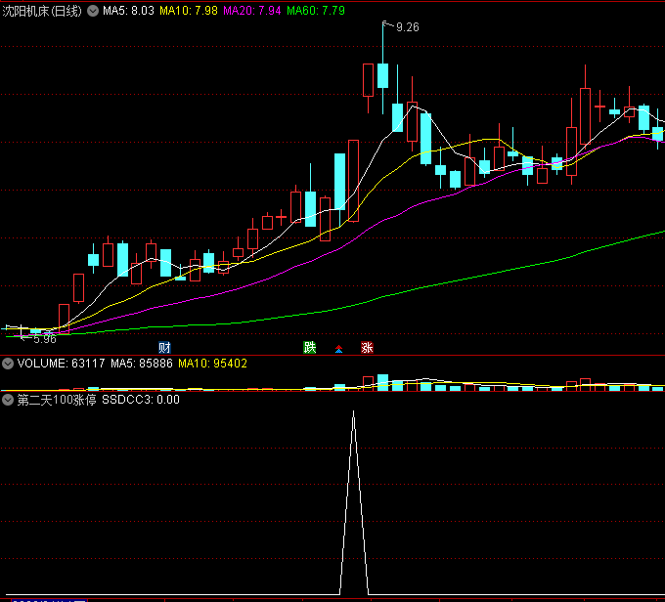The width and height of the screenshot is (665, 602).
Task: Click the MA5: 8.03 label
Action: [x=128, y=11]
